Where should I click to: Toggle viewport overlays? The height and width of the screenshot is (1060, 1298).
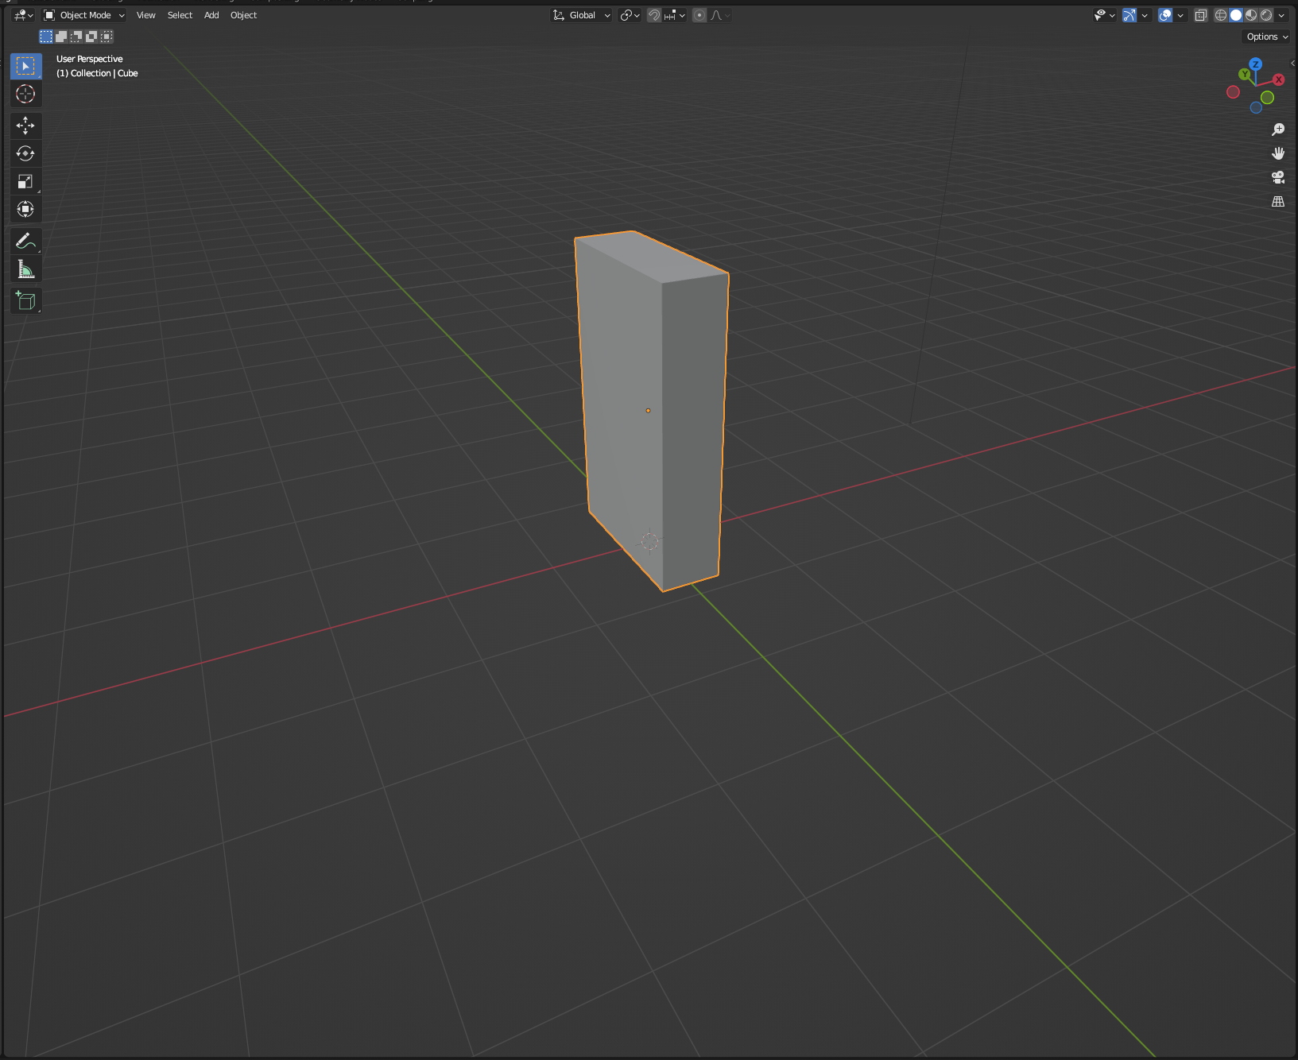[x=1165, y=15]
